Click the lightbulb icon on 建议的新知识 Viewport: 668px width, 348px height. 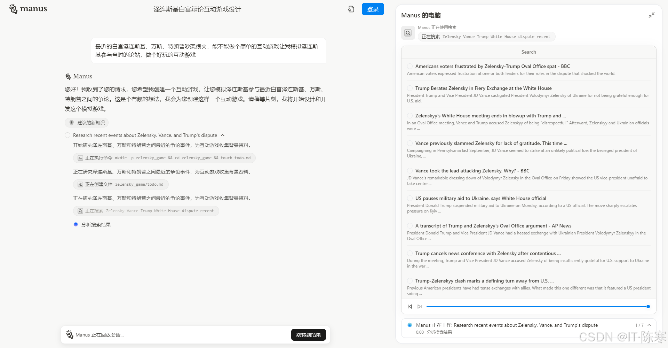point(71,123)
